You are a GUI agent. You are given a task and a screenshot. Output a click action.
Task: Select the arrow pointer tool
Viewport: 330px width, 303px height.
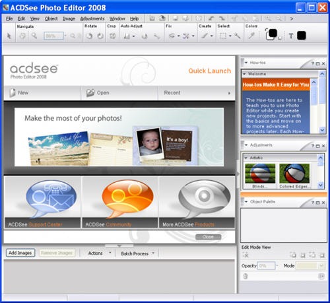tap(9, 36)
